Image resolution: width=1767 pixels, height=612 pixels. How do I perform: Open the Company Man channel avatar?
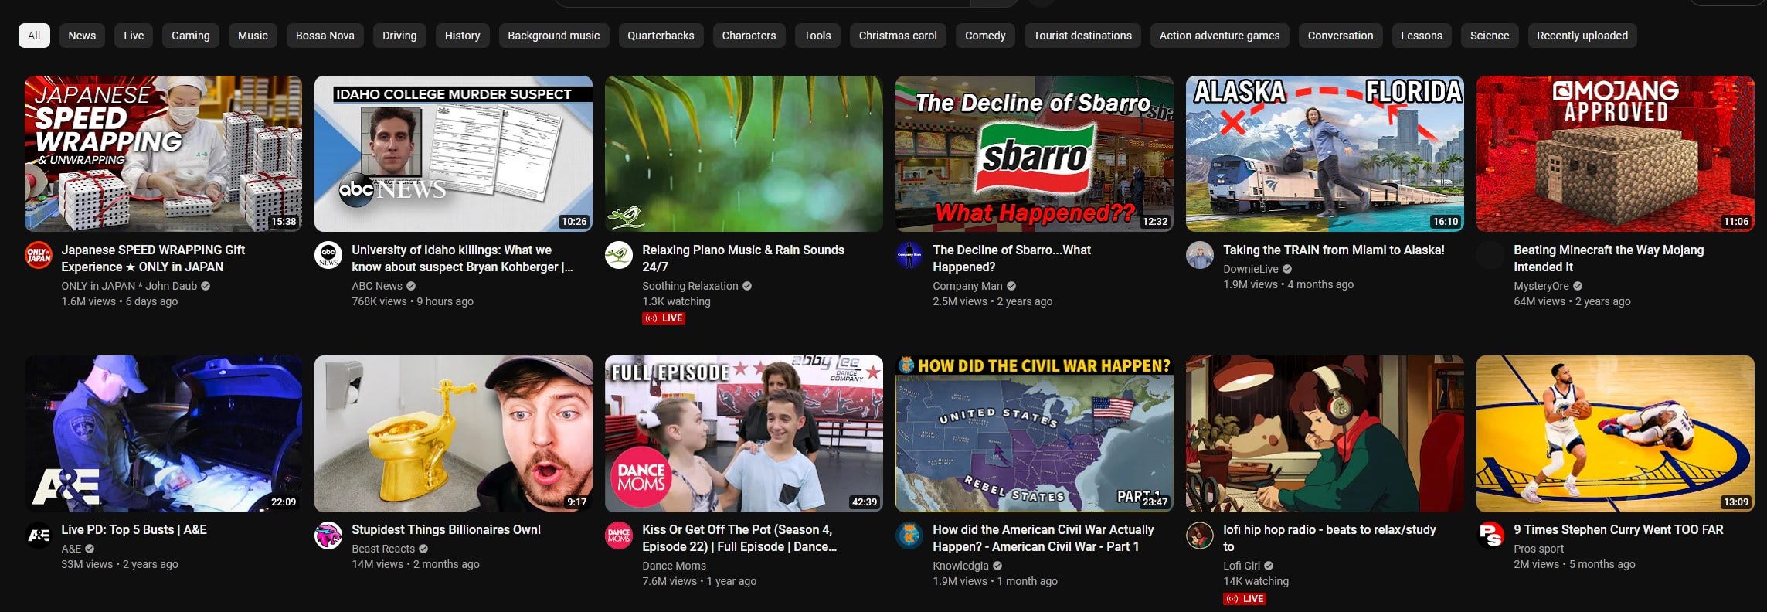[909, 255]
